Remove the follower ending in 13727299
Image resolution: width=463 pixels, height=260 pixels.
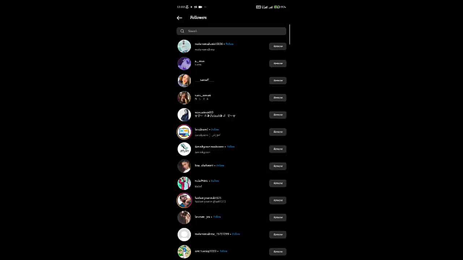pyautogui.click(x=278, y=234)
